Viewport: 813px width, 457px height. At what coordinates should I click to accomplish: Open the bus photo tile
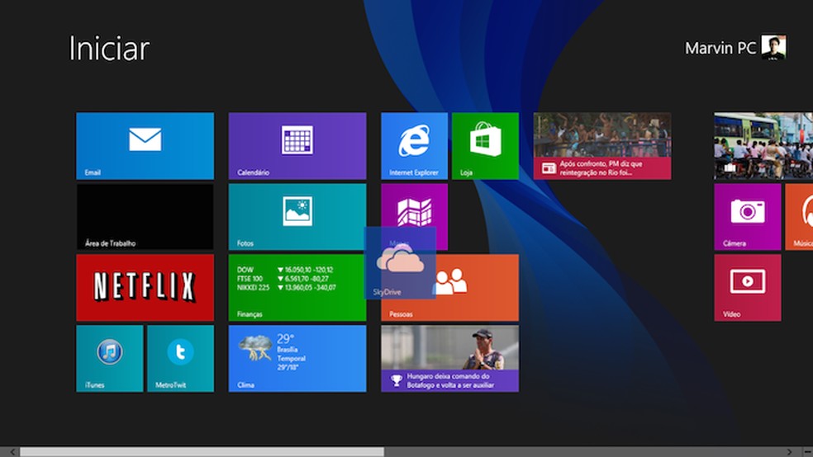click(x=763, y=146)
